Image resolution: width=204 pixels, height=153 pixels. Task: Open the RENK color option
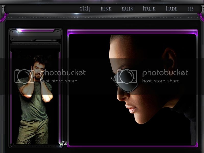pyautogui.click(x=106, y=9)
